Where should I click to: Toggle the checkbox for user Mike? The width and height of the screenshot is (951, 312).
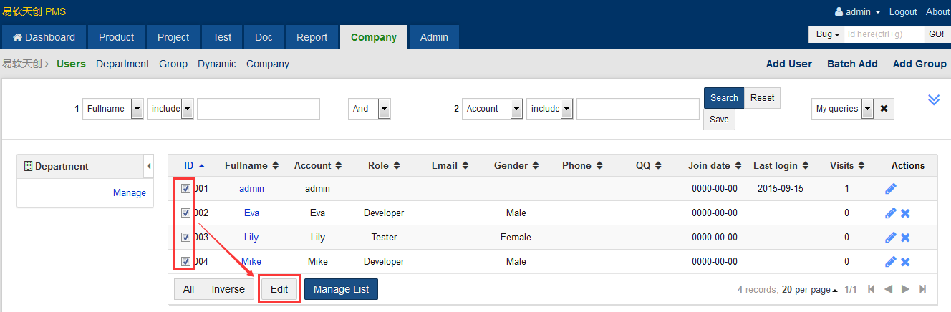tap(185, 261)
